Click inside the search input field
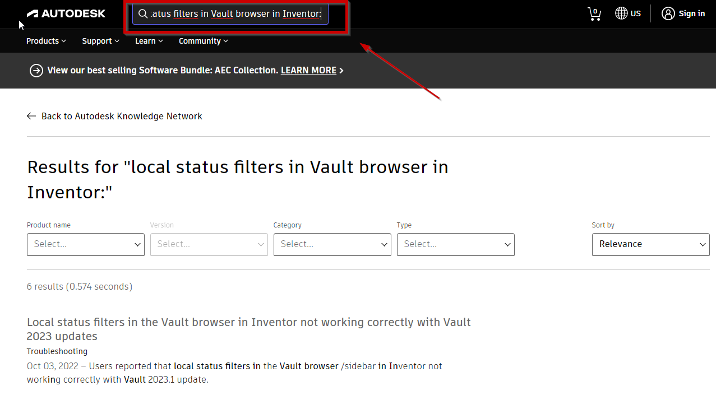716x409 pixels. pos(235,13)
